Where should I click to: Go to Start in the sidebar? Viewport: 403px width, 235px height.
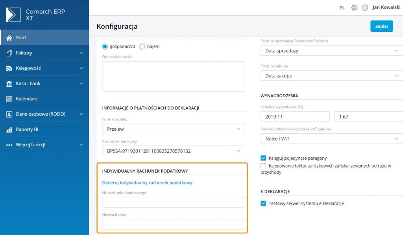(21, 38)
